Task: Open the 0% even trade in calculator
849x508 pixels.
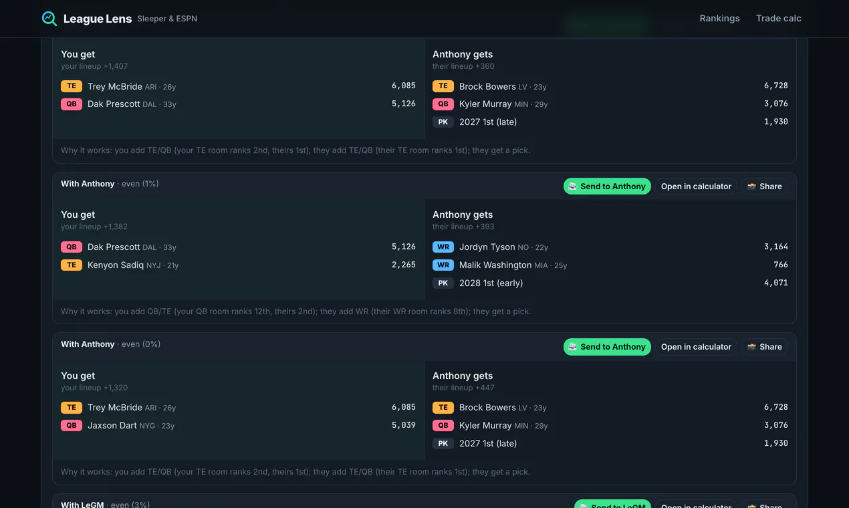Action: pyautogui.click(x=696, y=347)
